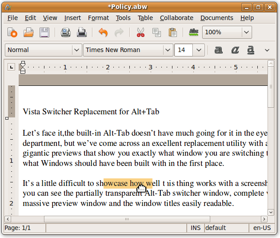Open the font size dropdown arrow

pos(199,50)
